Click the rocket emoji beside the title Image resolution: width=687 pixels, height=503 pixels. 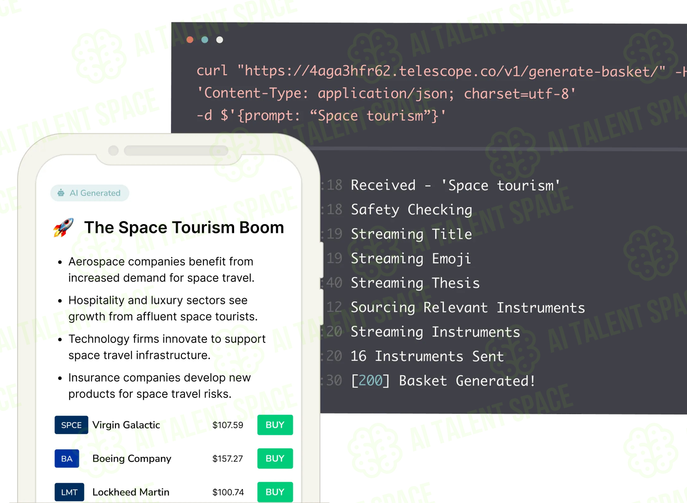(x=64, y=227)
